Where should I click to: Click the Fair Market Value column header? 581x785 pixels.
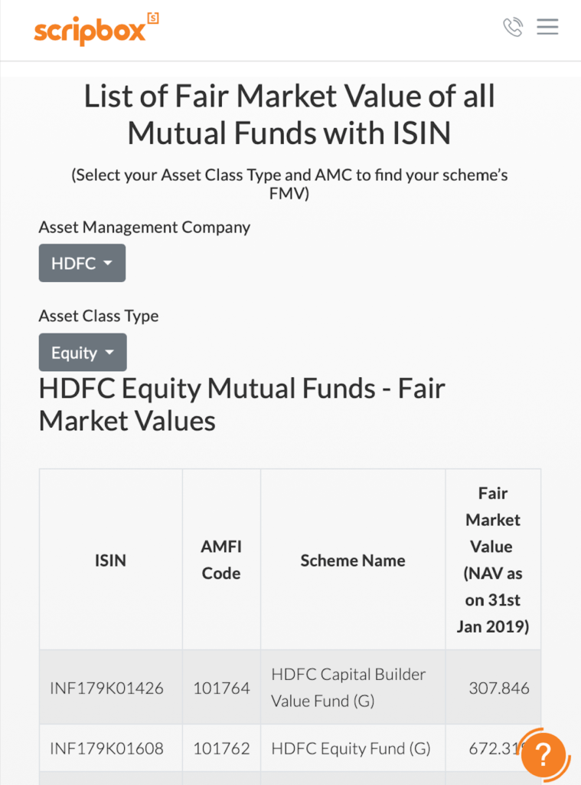[x=493, y=560]
